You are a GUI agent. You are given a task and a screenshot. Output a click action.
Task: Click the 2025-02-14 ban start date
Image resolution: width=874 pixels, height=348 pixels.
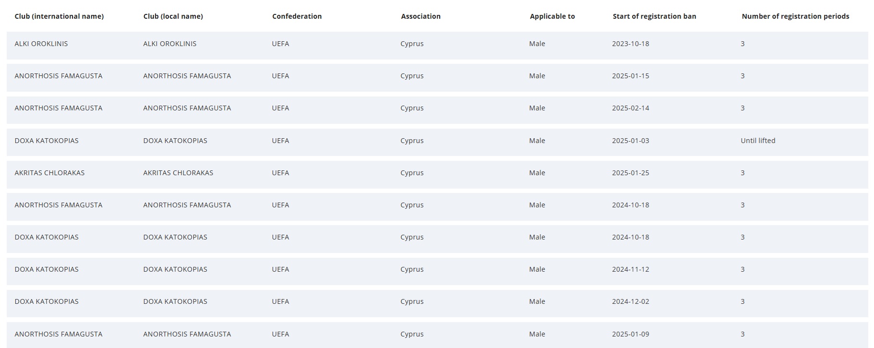[630, 108]
